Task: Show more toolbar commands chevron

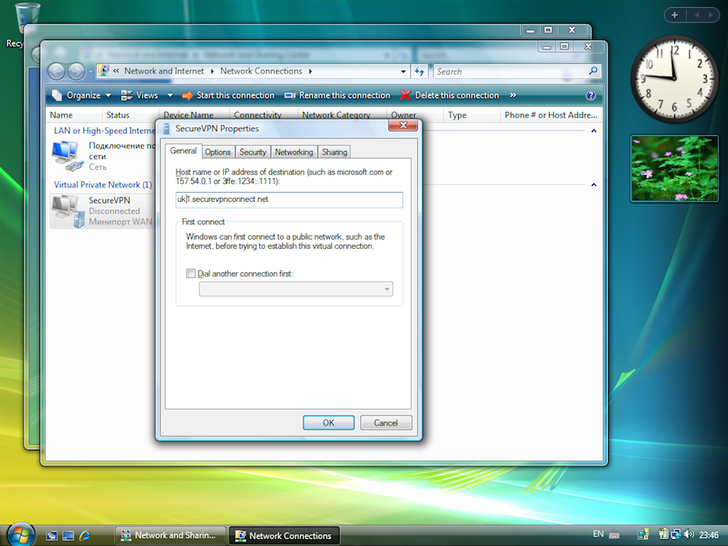Action: [x=513, y=96]
